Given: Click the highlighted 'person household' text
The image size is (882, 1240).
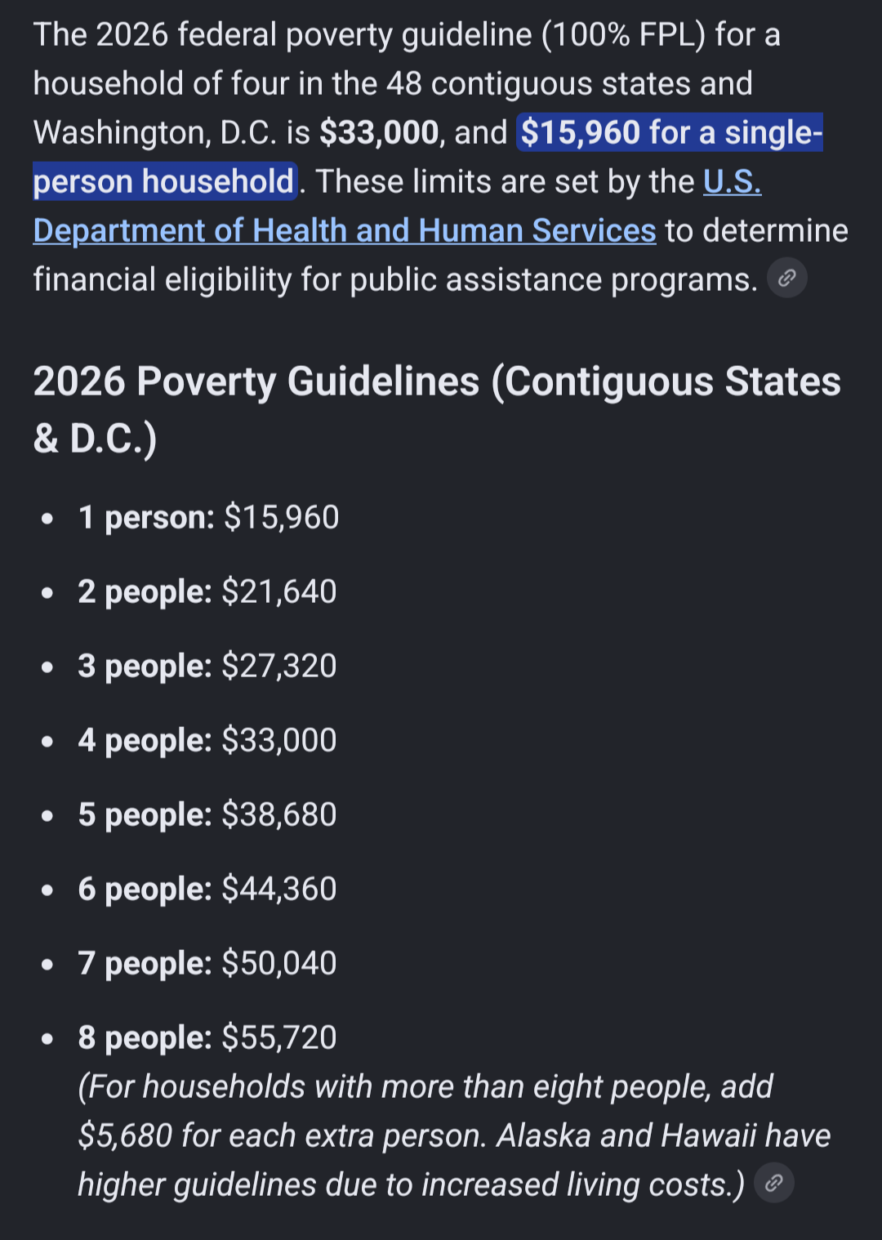Looking at the screenshot, I should click(164, 181).
